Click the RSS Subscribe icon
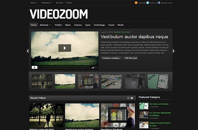This screenshot has height=130, width=198. [x=136, y=3]
